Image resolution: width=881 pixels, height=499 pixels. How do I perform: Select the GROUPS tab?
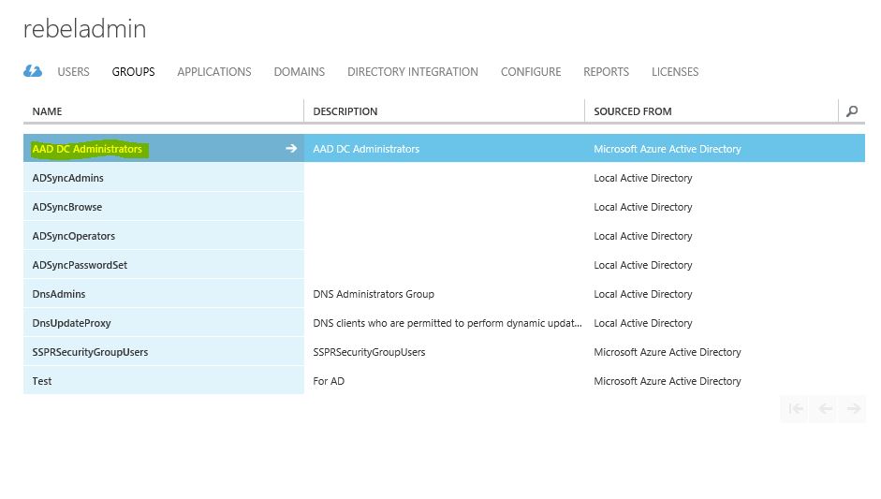click(x=133, y=72)
